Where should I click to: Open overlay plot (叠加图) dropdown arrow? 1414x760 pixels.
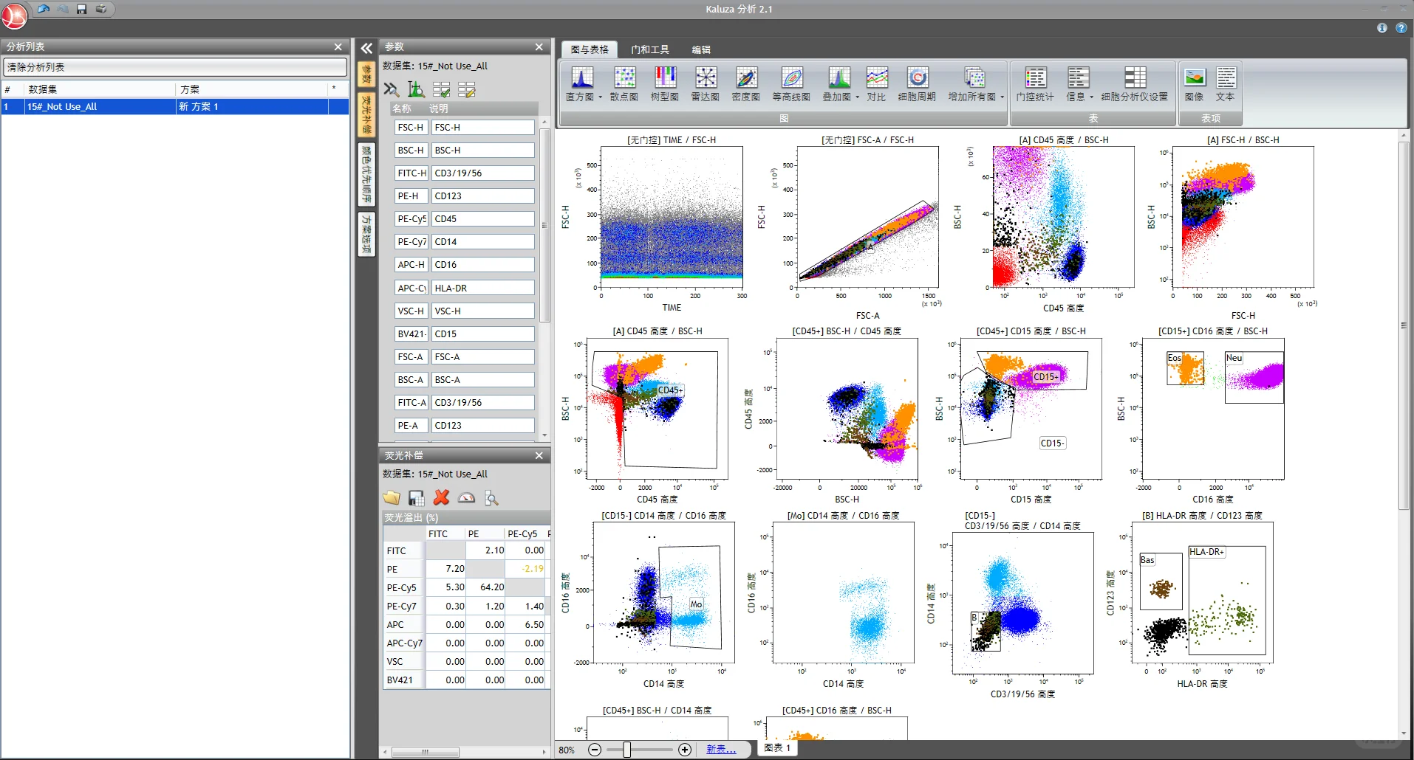click(857, 97)
